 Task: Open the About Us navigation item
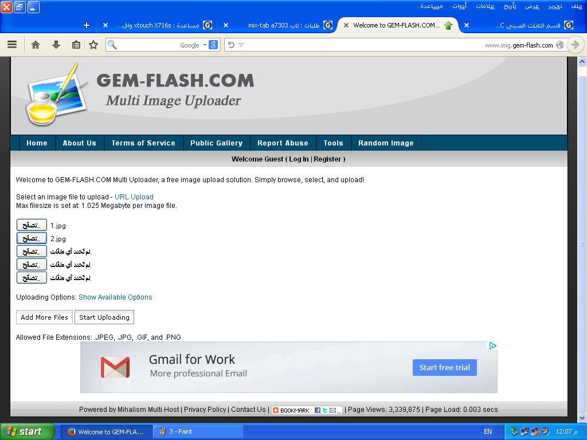pos(79,143)
